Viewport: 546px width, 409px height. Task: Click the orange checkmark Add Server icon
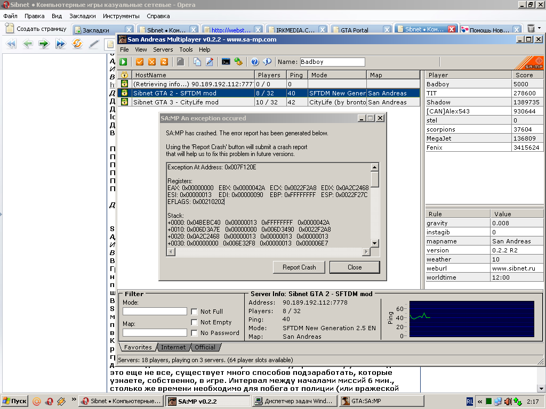pos(140,62)
